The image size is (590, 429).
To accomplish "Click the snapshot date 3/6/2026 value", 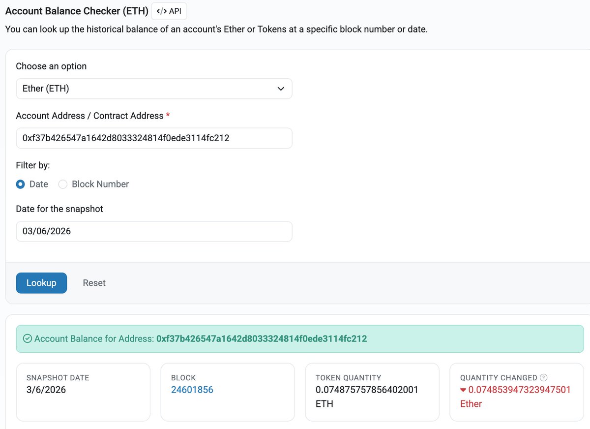I will tap(46, 390).
